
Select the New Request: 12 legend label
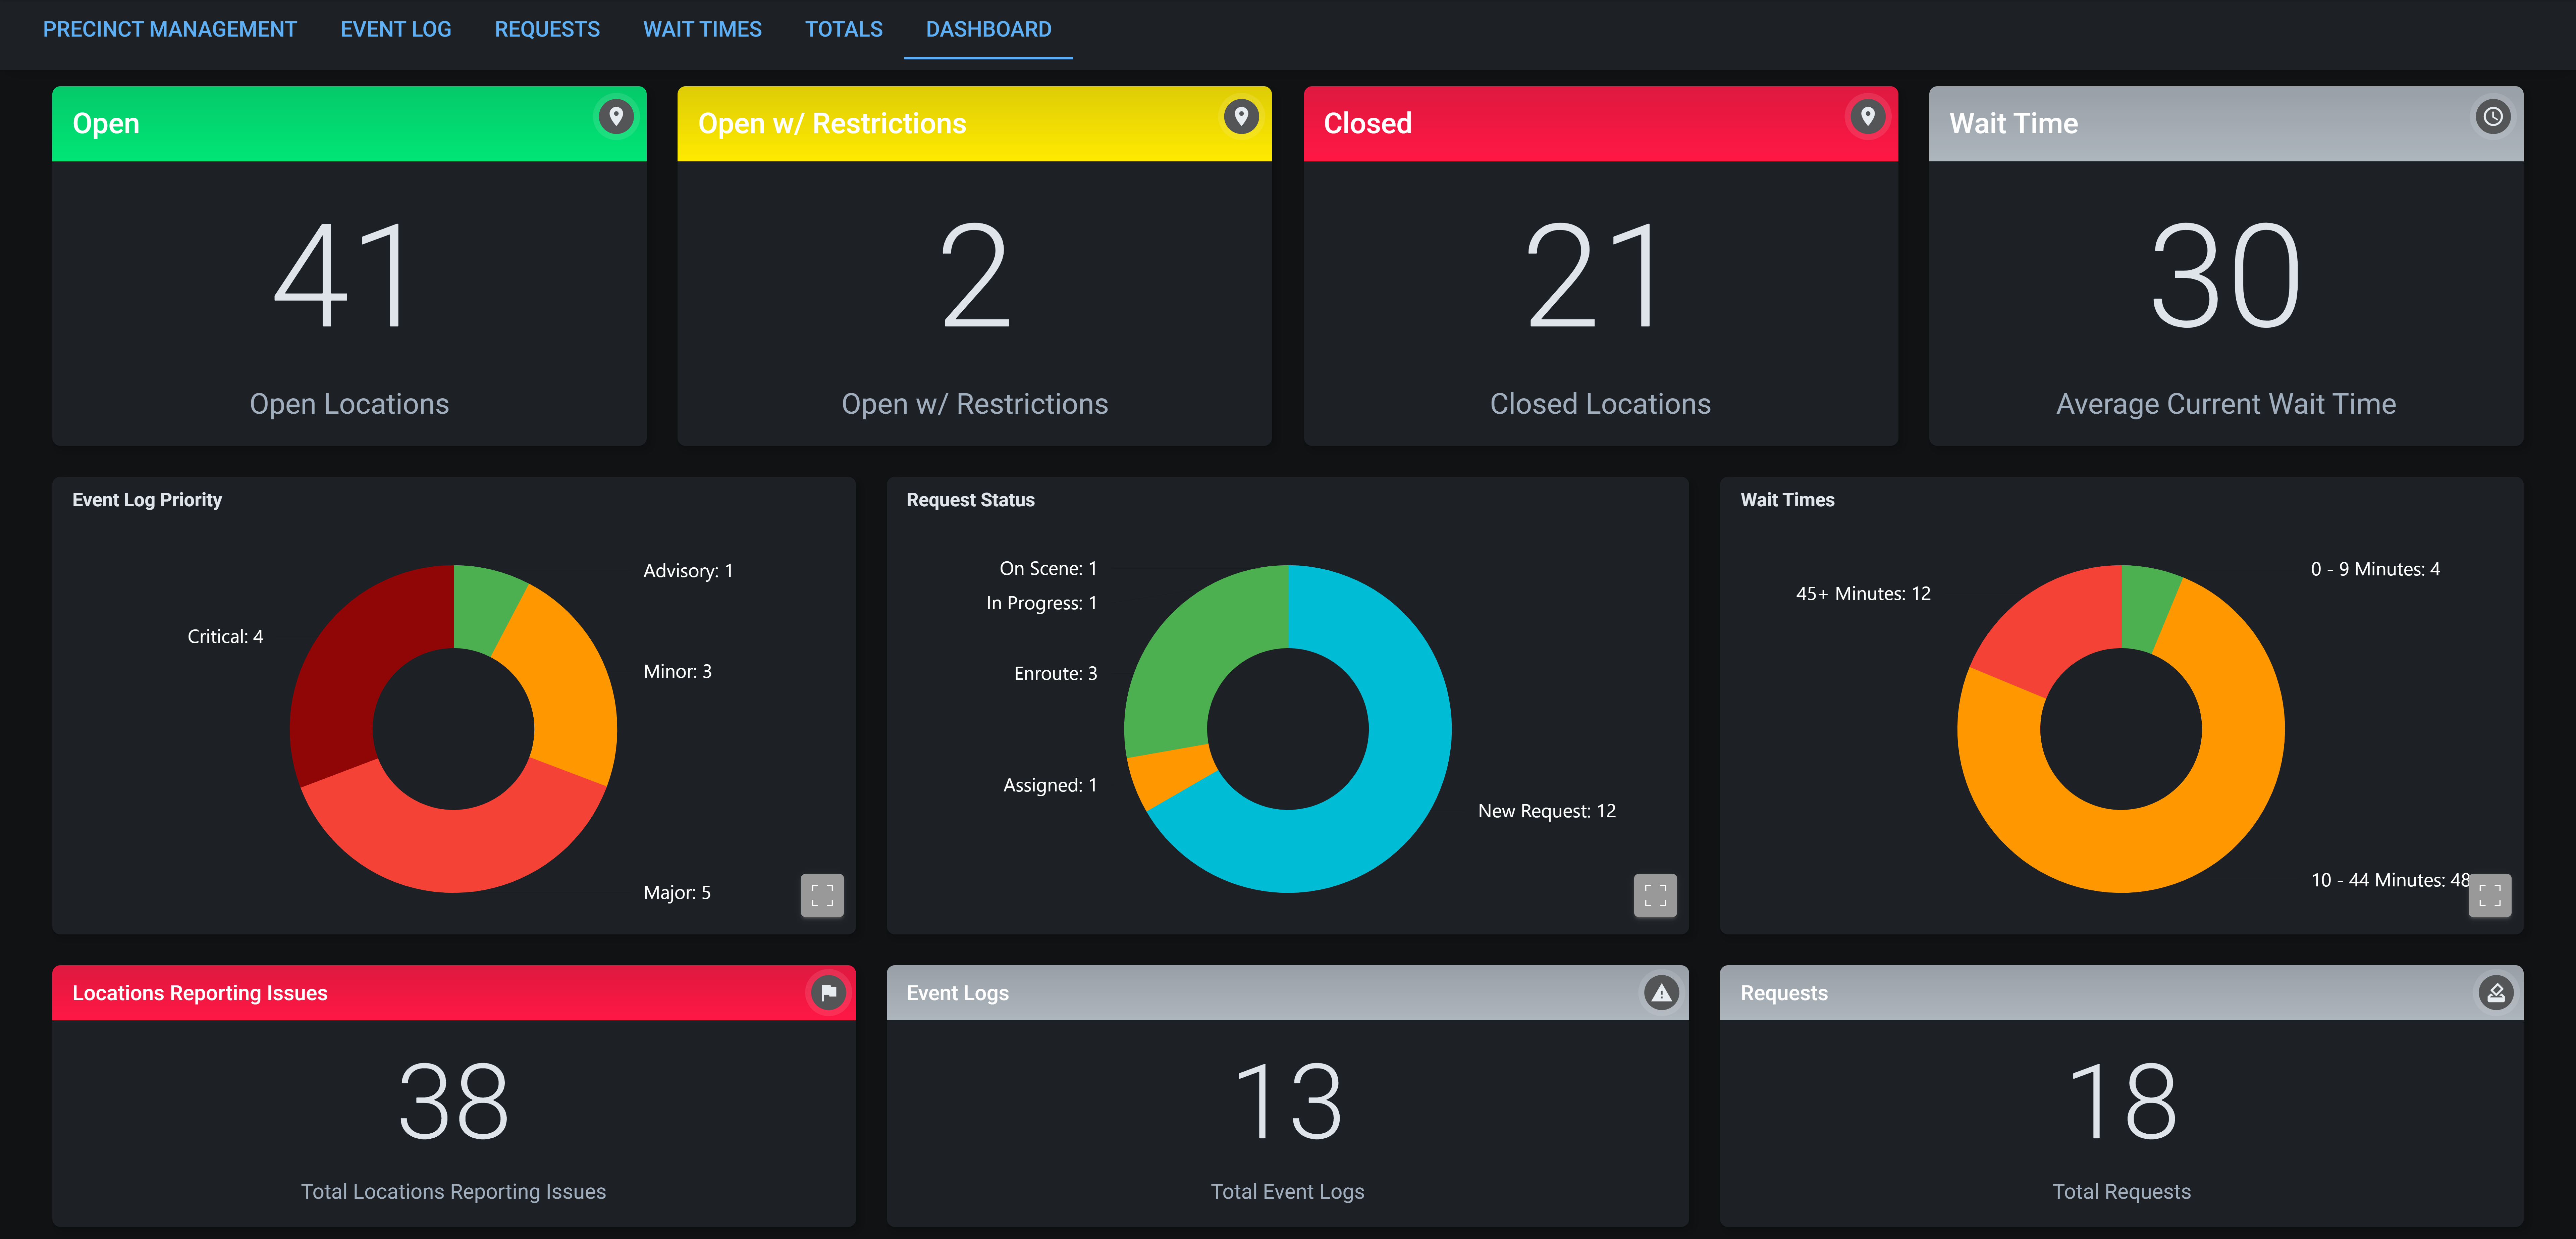[x=1547, y=811]
